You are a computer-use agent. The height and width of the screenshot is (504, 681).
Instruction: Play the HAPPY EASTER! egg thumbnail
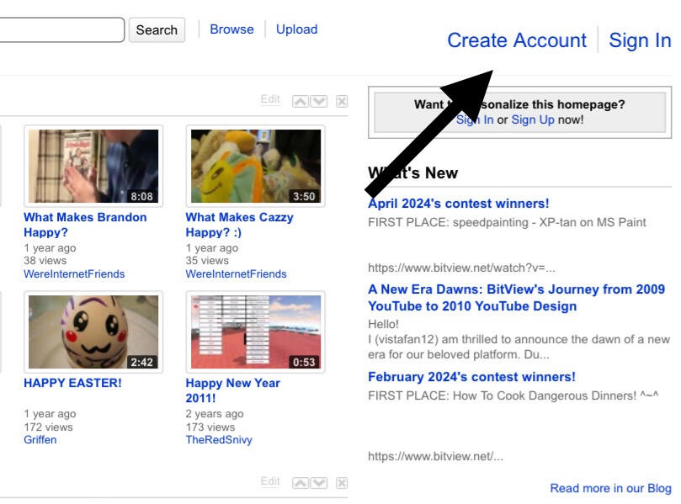(93, 332)
